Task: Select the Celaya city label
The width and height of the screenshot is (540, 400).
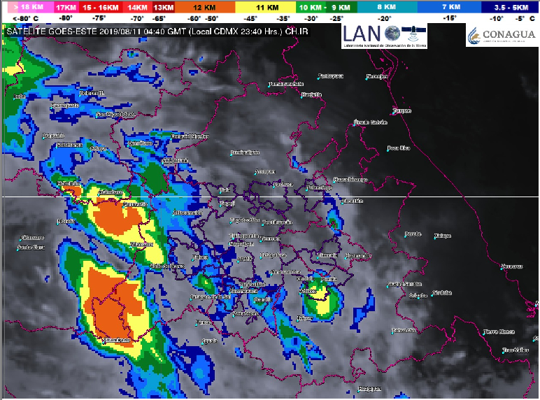Action: [98, 149]
